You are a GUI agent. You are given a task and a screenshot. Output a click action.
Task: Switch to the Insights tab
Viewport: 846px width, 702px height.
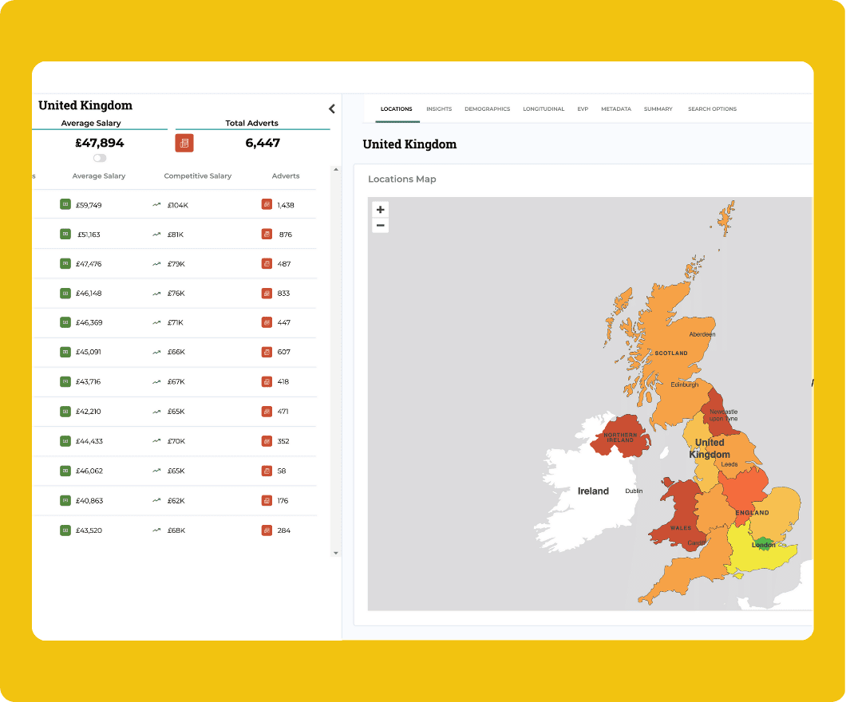[x=439, y=109]
